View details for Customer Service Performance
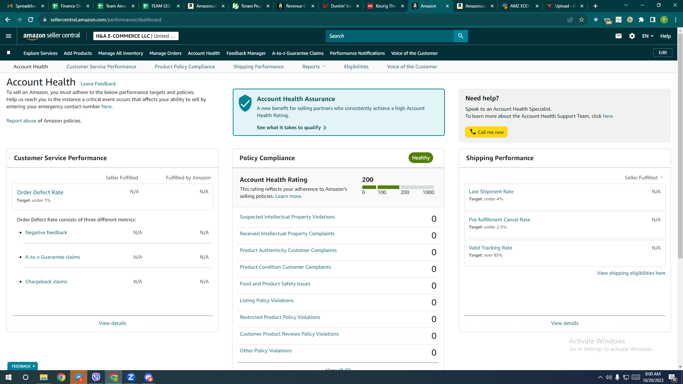The image size is (683, 384). coord(112,323)
